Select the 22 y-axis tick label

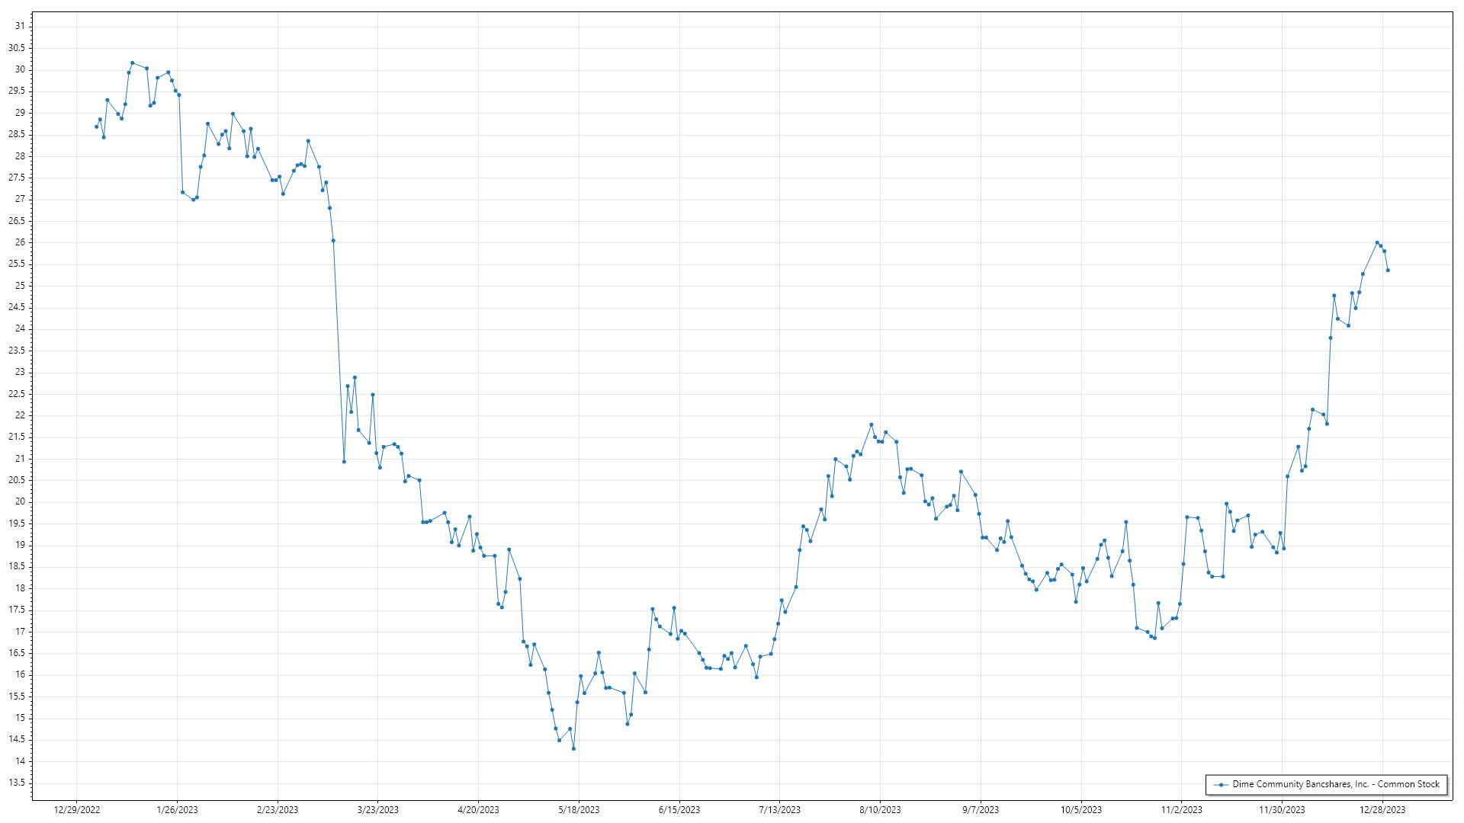point(20,415)
